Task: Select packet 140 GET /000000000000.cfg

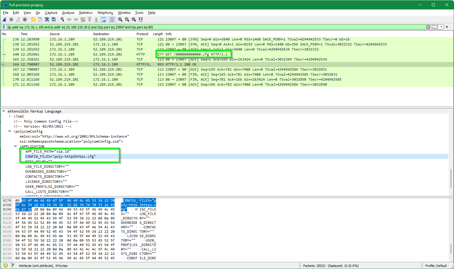Action: click(x=227, y=54)
